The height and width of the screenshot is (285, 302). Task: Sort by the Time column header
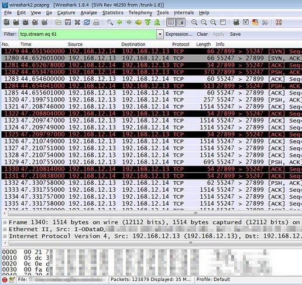point(26,45)
